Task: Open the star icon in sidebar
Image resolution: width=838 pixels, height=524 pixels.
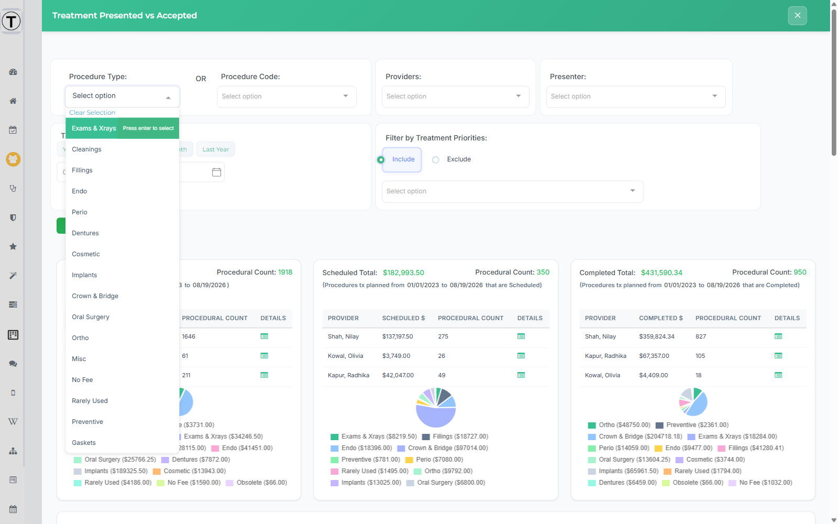Action: click(13, 246)
